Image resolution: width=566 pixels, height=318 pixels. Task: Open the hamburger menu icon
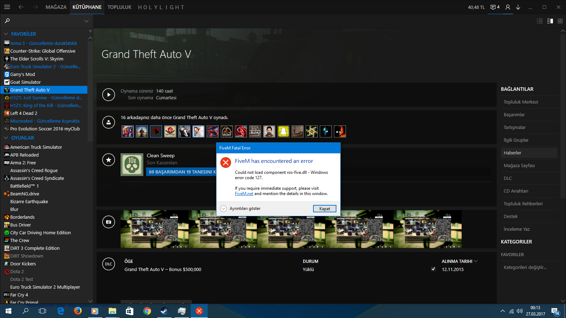click(7, 7)
